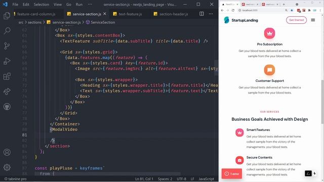Show hidden menu items via ellipsis in the title bar
324x182 pixels.
[90, 5]
